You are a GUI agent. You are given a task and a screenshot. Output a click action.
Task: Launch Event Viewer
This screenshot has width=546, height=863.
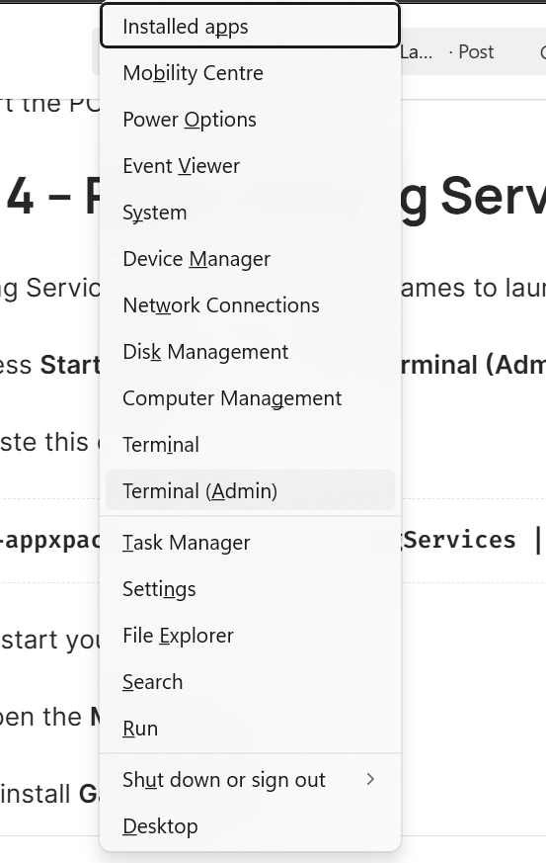pyautogui.click(x=250, y=166)
